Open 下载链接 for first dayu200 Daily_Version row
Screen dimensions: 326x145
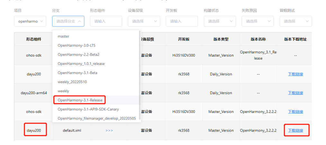click(x=295, y=74)
